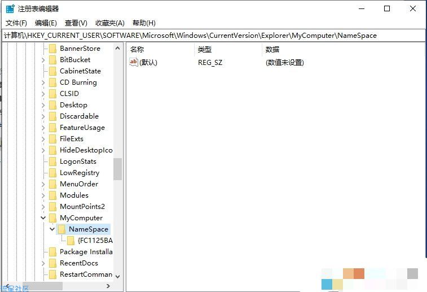427x292 pixels.
Task: Select the Discardable folder icon
Action: [x=52, y=116]
